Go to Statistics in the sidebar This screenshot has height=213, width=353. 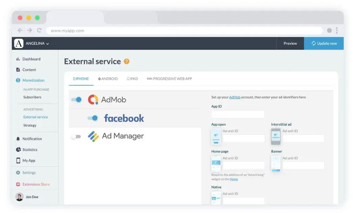[30, 149]
